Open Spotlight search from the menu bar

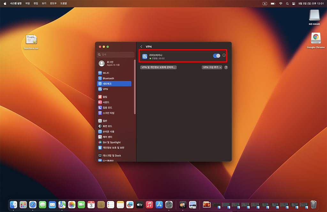click(x=287, y=4)
